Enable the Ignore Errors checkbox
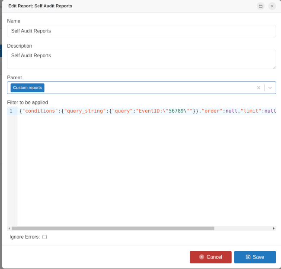Viewport: 281px width, 269px height. [45, 237]
